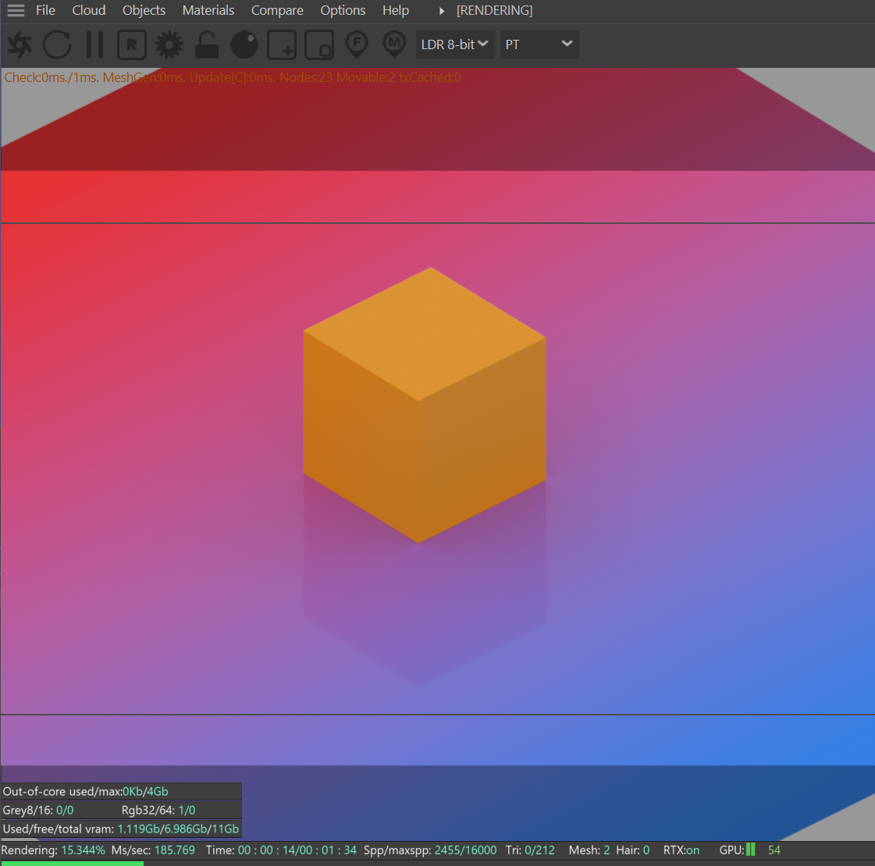Open the Materials menu

208,11
